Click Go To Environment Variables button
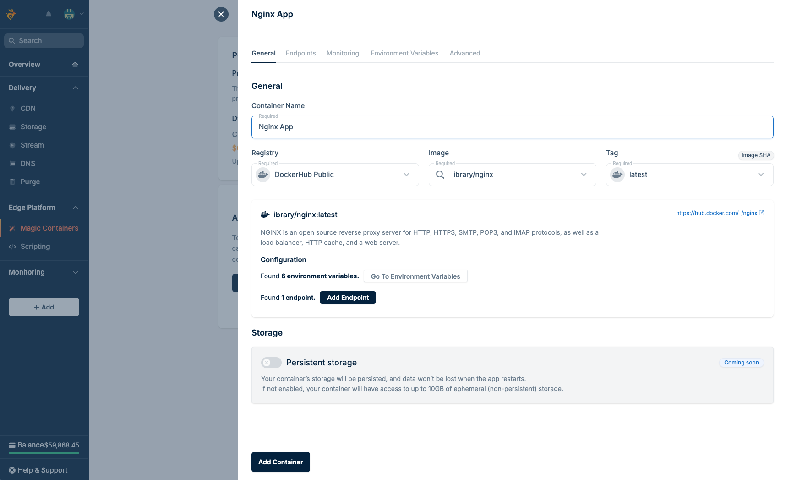 pyautogui.click(x=415, y=276)
